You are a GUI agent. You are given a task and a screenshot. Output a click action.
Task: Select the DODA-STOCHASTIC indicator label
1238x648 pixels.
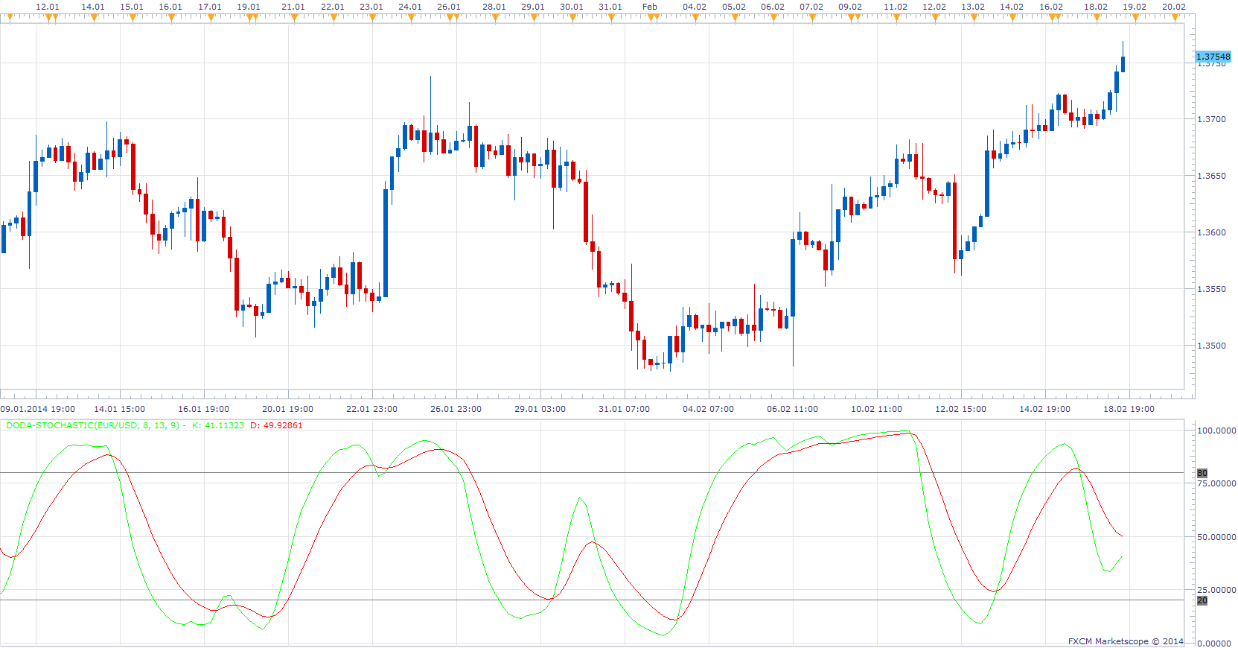(92, 425)
